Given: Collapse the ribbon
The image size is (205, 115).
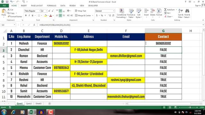Looking at the screenshot, I should pyautogui.click(x=203, y=20).
